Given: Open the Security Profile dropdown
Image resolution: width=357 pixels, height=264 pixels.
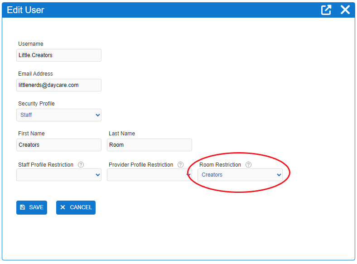Looking at the screenshot, I should tap(59, 115).
